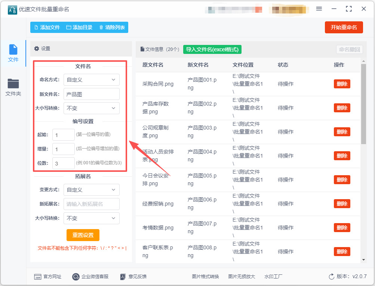Switch to the 文件 sidebar tab

[x=13, y=53]
